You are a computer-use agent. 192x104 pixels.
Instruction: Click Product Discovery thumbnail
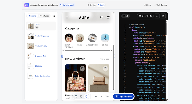pyautogui.click(x=31, y=36)
